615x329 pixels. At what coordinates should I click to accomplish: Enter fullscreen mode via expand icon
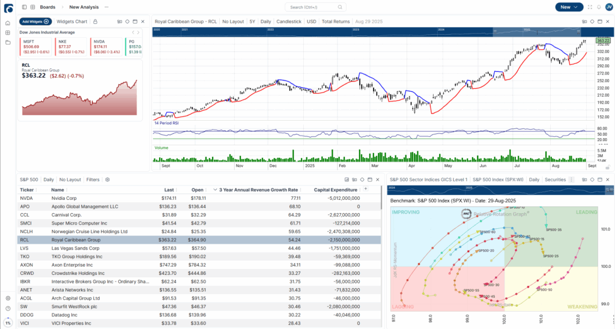589,7
